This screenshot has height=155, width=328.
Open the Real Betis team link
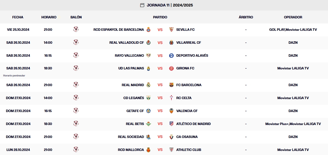(135, 124)
